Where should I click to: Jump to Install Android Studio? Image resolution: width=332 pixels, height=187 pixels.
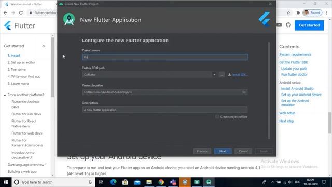[x=297, y=89]
